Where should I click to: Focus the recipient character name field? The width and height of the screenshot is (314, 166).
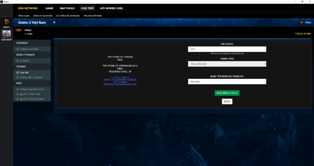[227, 81]
